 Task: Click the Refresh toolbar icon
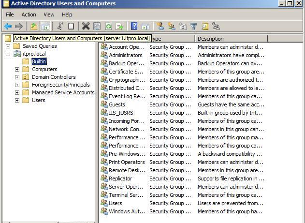coord(108,26)
